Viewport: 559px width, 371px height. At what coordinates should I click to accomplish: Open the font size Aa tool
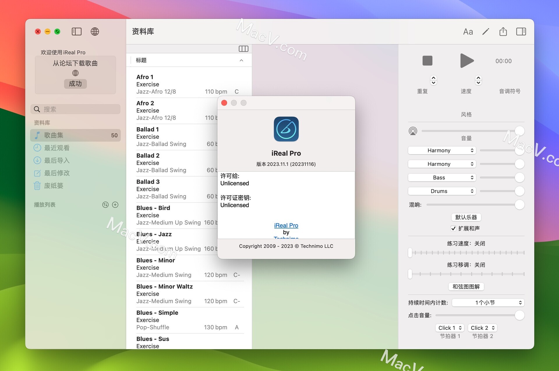[x=468, y=31]
